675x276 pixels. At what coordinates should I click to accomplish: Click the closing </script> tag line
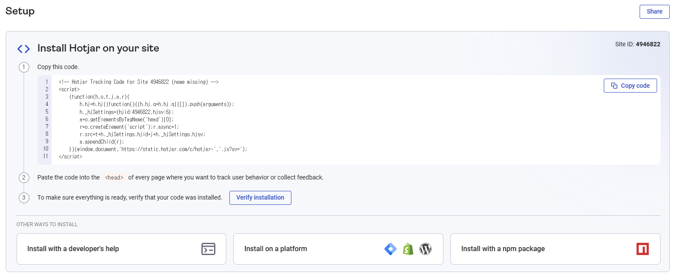coord(70,156)
